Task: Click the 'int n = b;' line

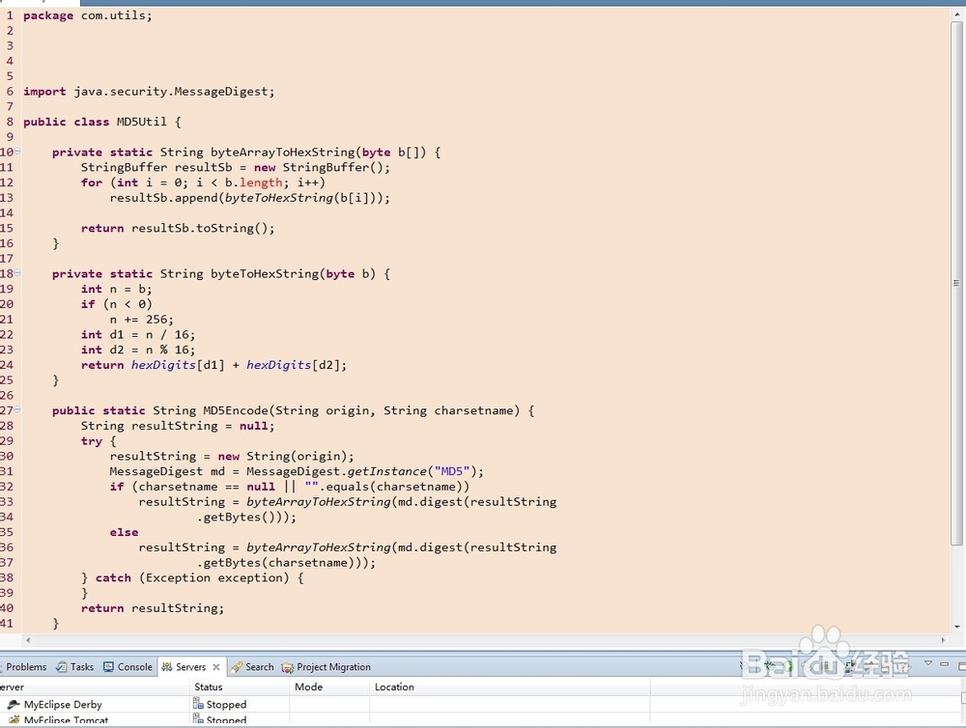Action: [x=116, y=289]
